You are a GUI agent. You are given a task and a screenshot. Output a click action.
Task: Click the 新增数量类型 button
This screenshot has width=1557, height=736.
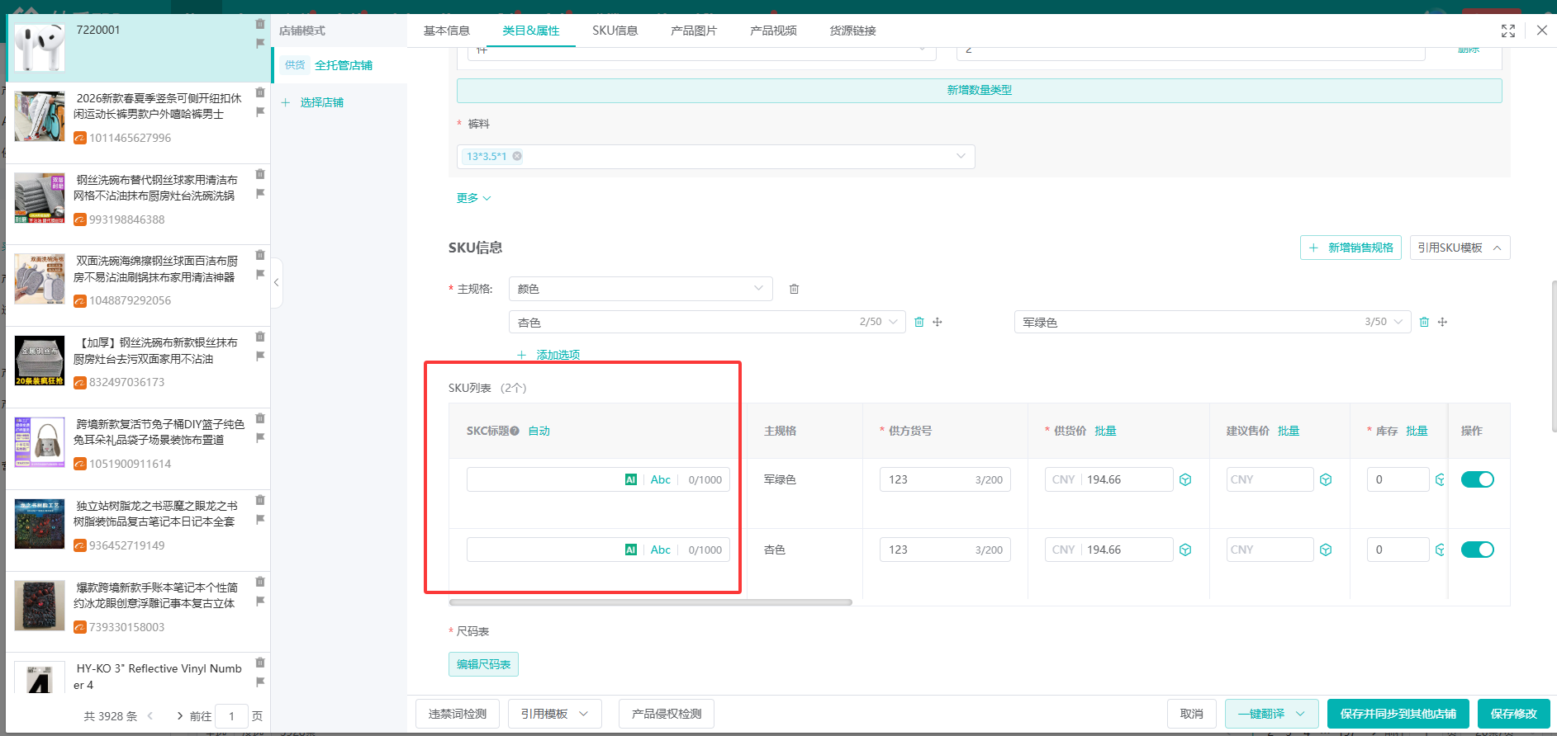(x=980, y=90)
